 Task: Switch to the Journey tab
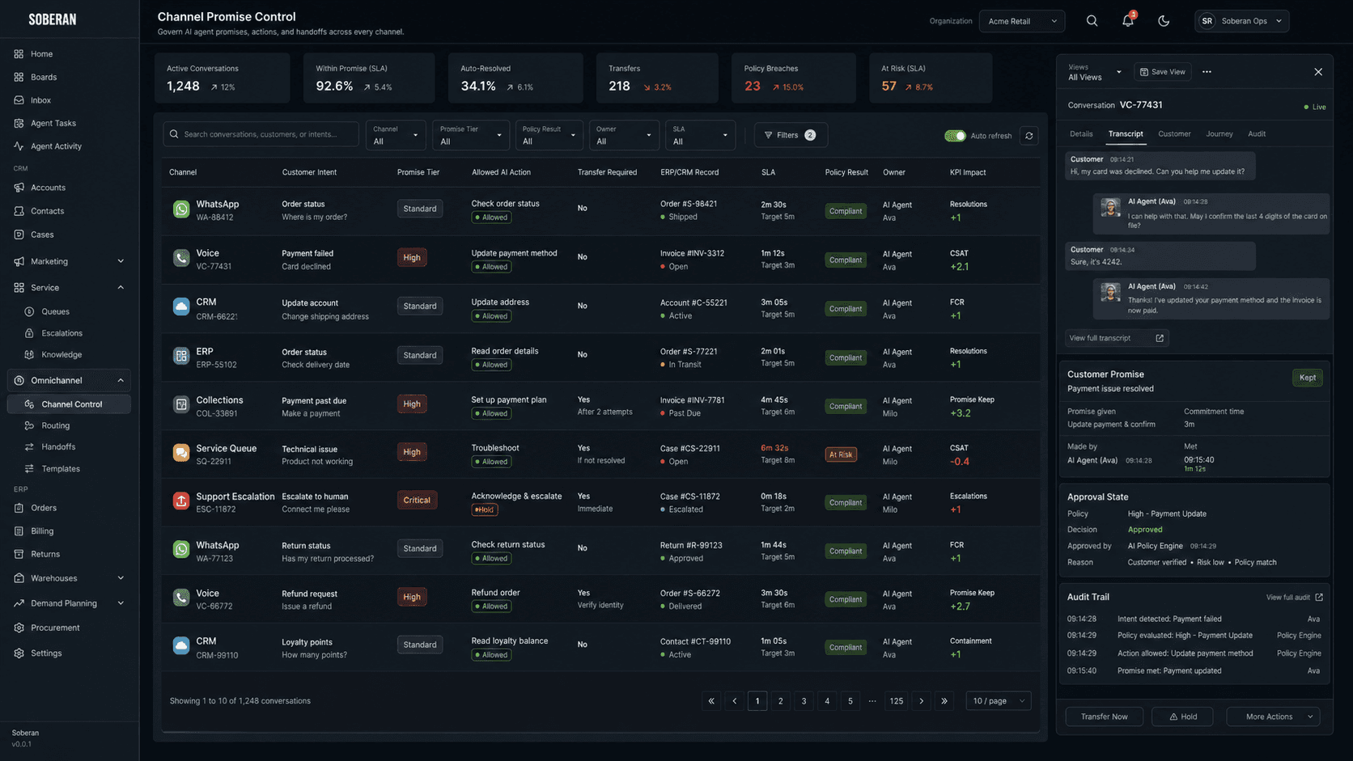[1219, 134]
